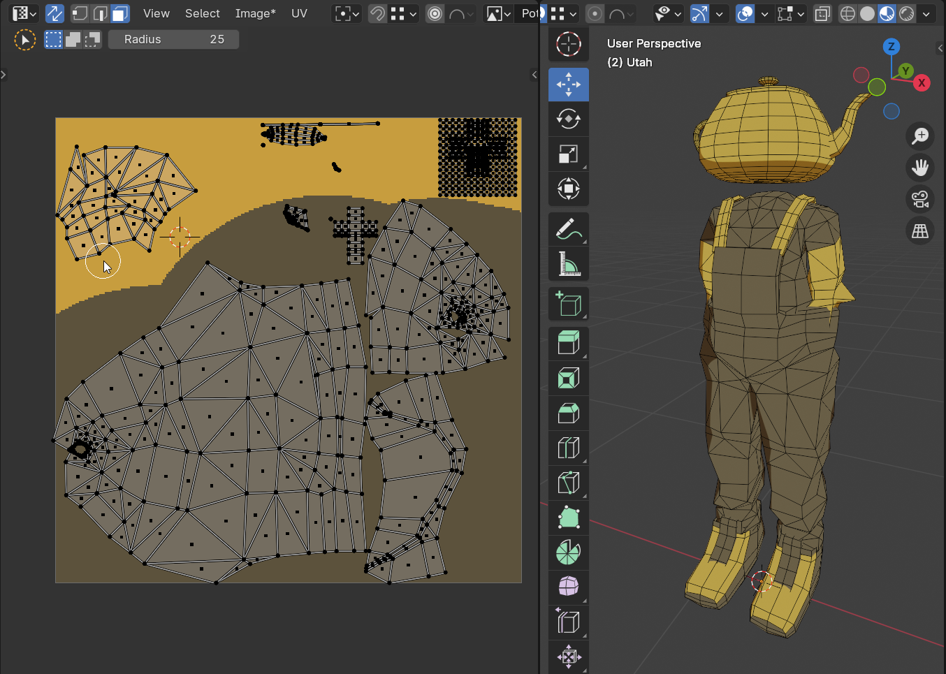Toggle X-ray mode
Screen dimensions: 946x674
tap(823, 13)
